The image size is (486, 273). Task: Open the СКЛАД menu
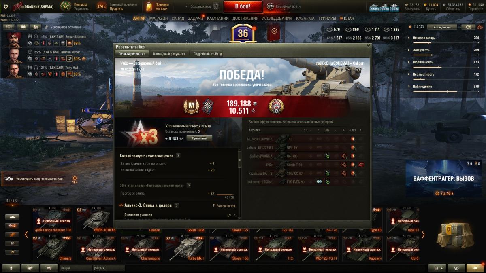(178, 19)
